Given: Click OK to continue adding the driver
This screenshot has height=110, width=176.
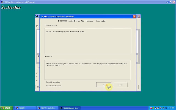Looking at the screenshot, I should click(104, 85).
